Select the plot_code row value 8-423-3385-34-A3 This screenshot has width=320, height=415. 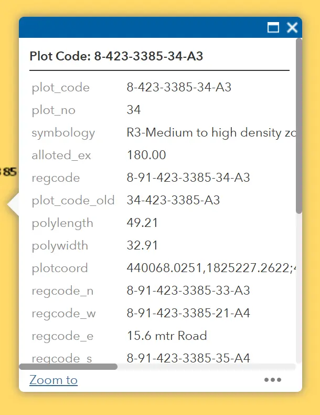click(x=179, y=87)
